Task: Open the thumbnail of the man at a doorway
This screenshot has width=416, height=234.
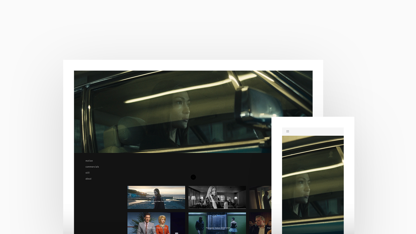Action: 260,197
